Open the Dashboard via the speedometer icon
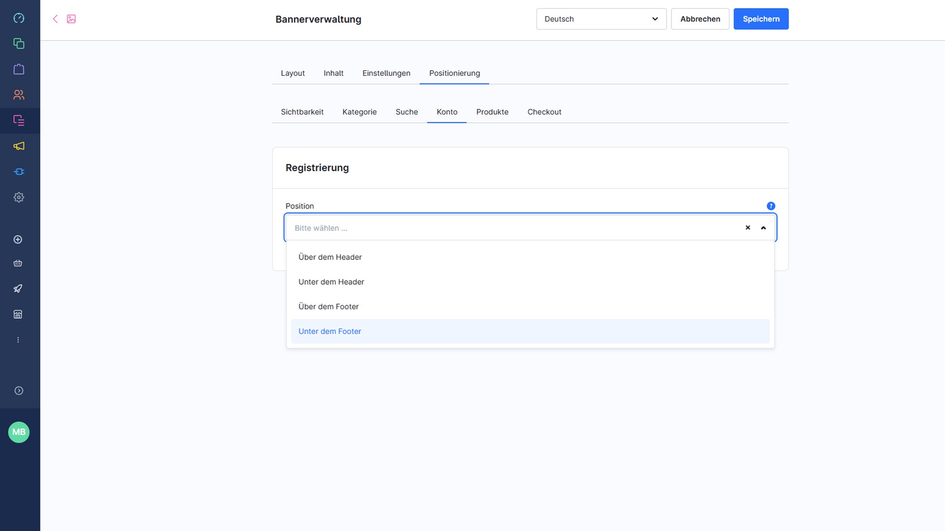945x531 pixels. tap(19, 18)
